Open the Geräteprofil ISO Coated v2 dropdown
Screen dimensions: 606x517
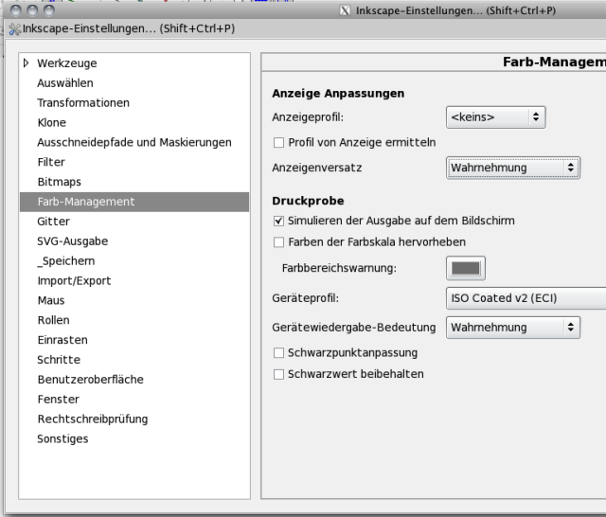[526, 298]
